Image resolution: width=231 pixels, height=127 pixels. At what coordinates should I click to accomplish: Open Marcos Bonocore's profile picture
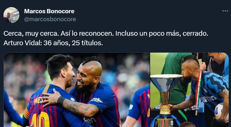pyautogui.click(x=11, y=15)
